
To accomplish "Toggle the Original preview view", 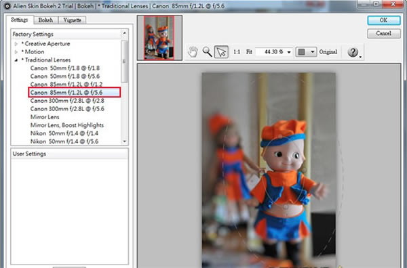I will click(x=328, y=52).
